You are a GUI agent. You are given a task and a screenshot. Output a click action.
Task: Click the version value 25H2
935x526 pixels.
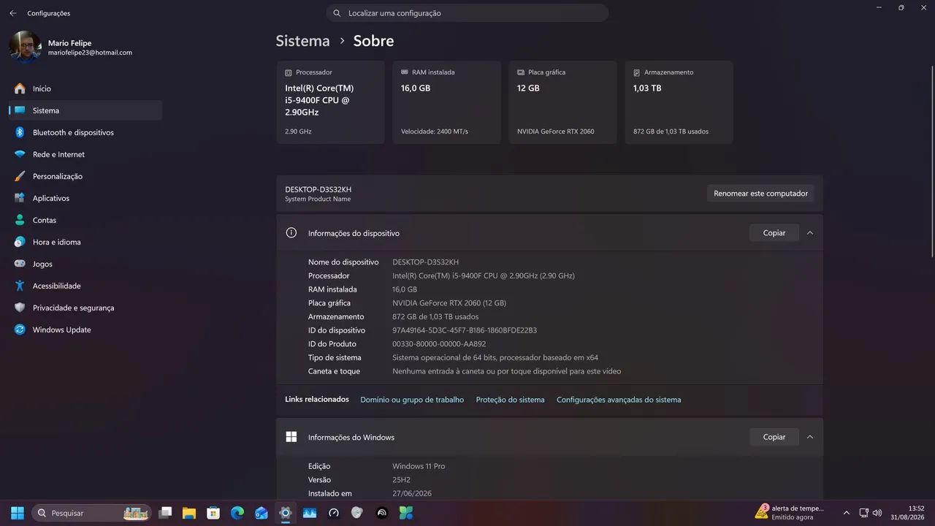tap(402, 480)
